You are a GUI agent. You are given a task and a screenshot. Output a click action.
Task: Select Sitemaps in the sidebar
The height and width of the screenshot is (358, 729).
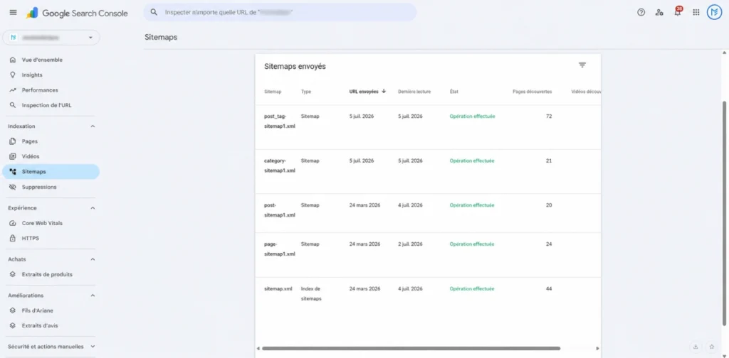click(x=51, y=172)
